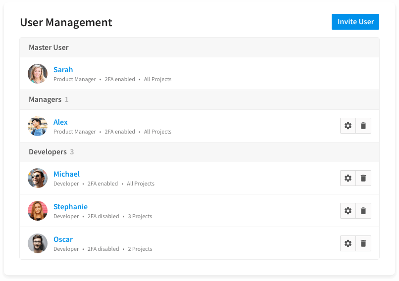The image size is (399, 281).
Task: Click the trash icon next to Michael
Action: [363, 178]
